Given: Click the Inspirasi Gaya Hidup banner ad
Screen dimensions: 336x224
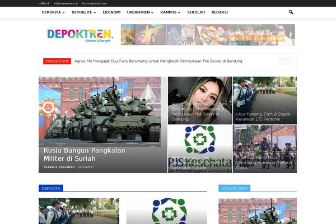Looking at the screenshot, I should click(208, 35).
